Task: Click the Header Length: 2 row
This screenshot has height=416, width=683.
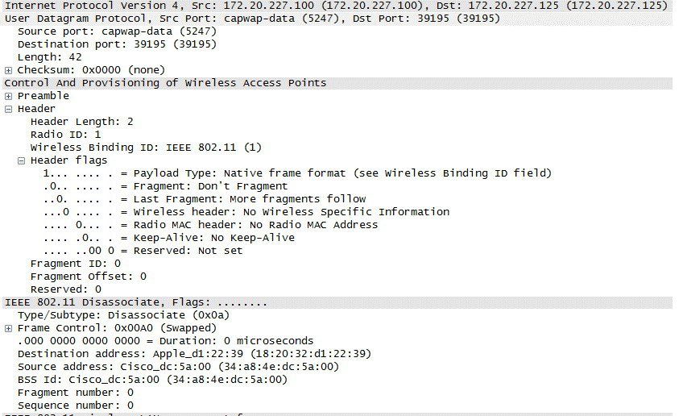Action: pyautogui.click(x=81, y=122)
